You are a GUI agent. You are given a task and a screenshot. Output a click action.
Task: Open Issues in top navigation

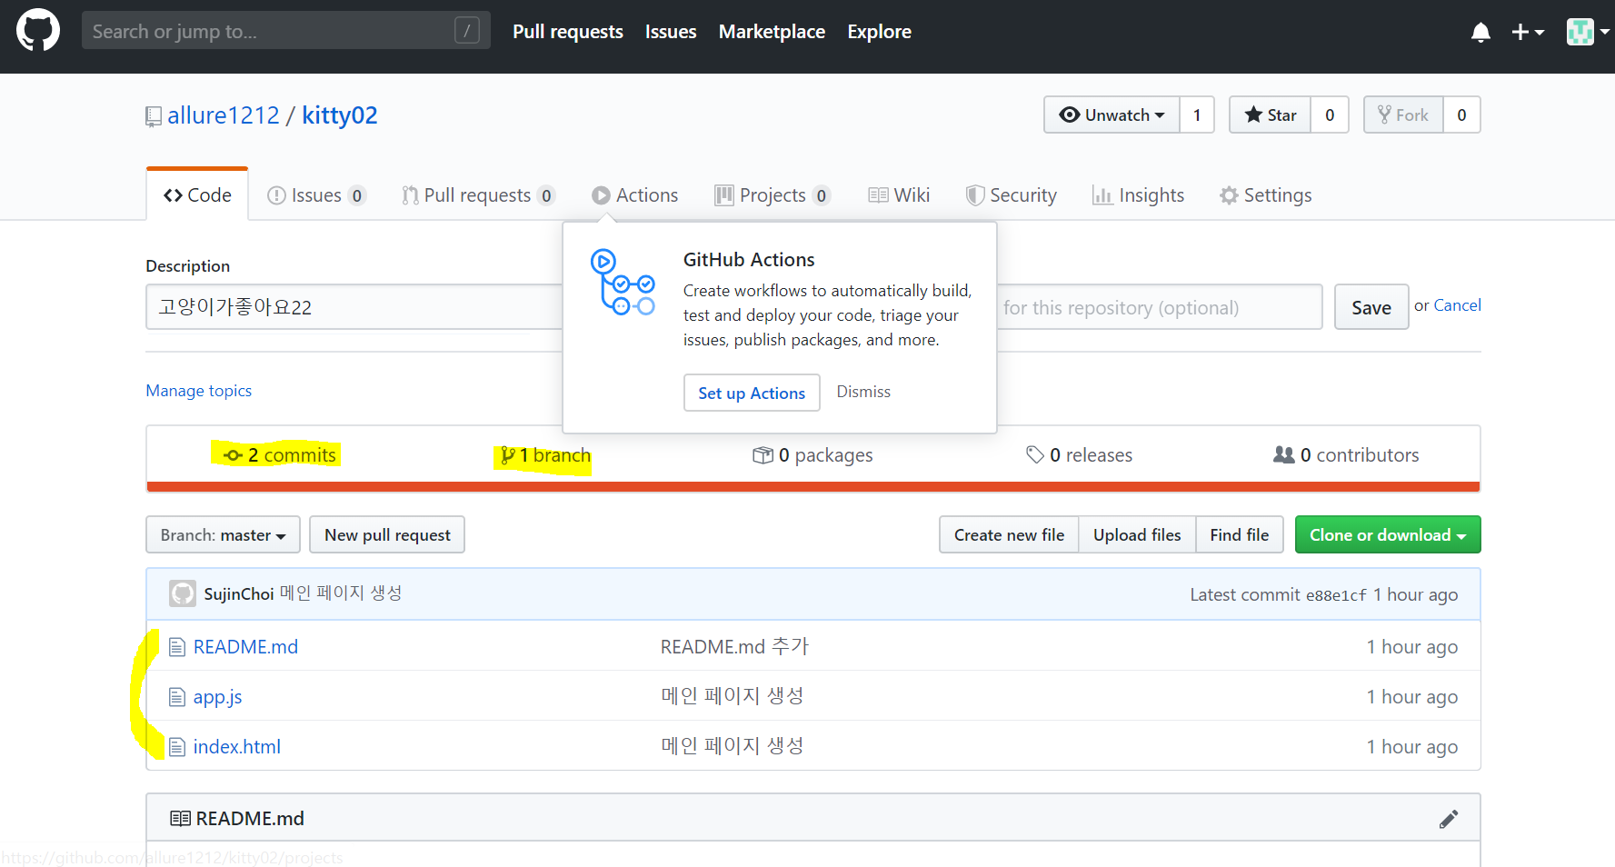(671, 32)
